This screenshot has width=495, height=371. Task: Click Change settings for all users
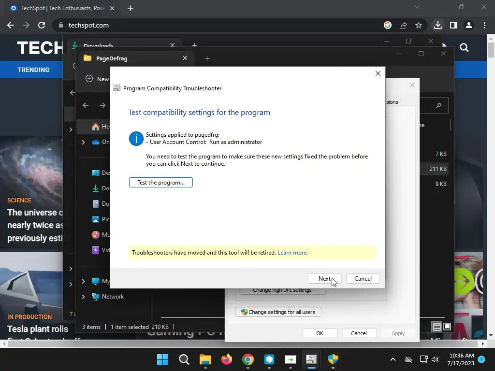click(278, 312)
